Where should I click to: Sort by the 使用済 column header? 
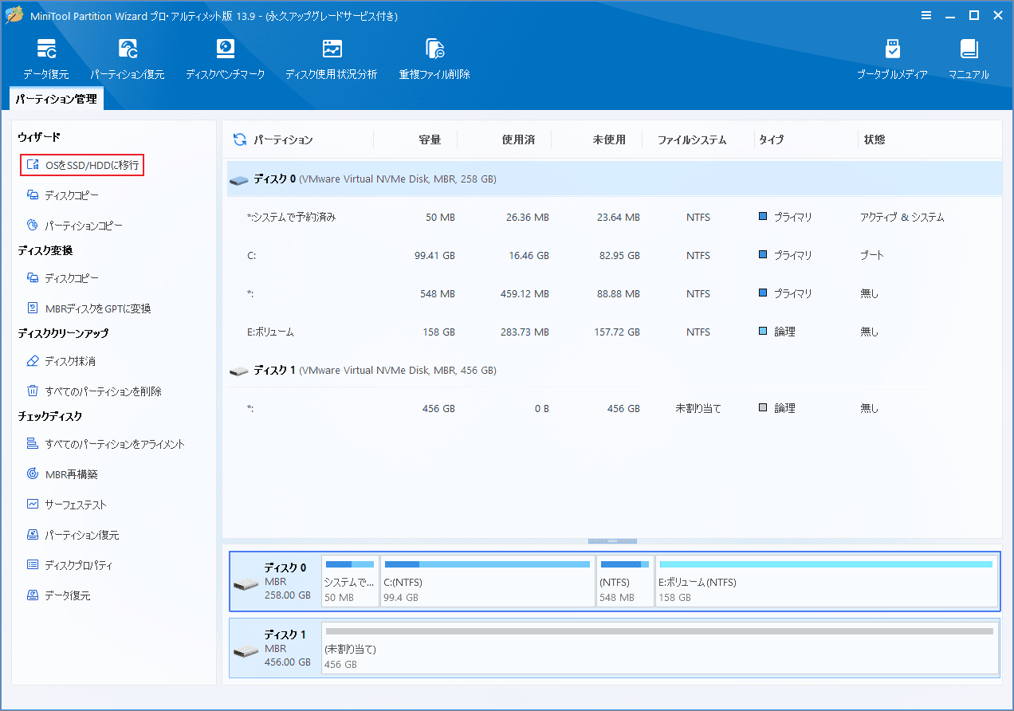pyautogui.click(x=518, y=139)
